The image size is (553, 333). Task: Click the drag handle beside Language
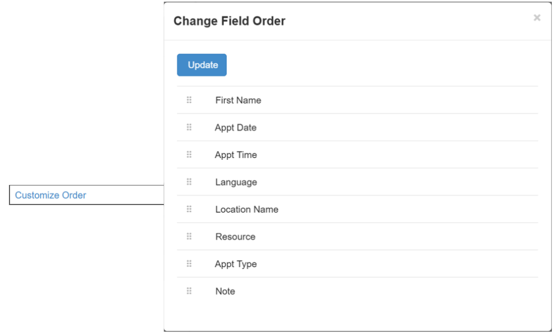pos(189,182)
